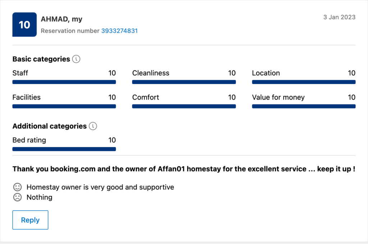Screen dimensions: 368x244
Task: Click the Bed rating bar
Action: point(64,149)
